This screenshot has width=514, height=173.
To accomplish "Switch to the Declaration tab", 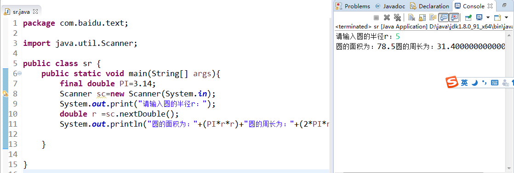I will click(430, 6).
